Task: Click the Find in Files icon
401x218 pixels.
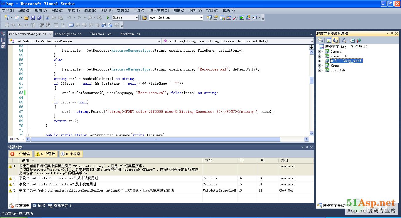Action: point(144,18)
